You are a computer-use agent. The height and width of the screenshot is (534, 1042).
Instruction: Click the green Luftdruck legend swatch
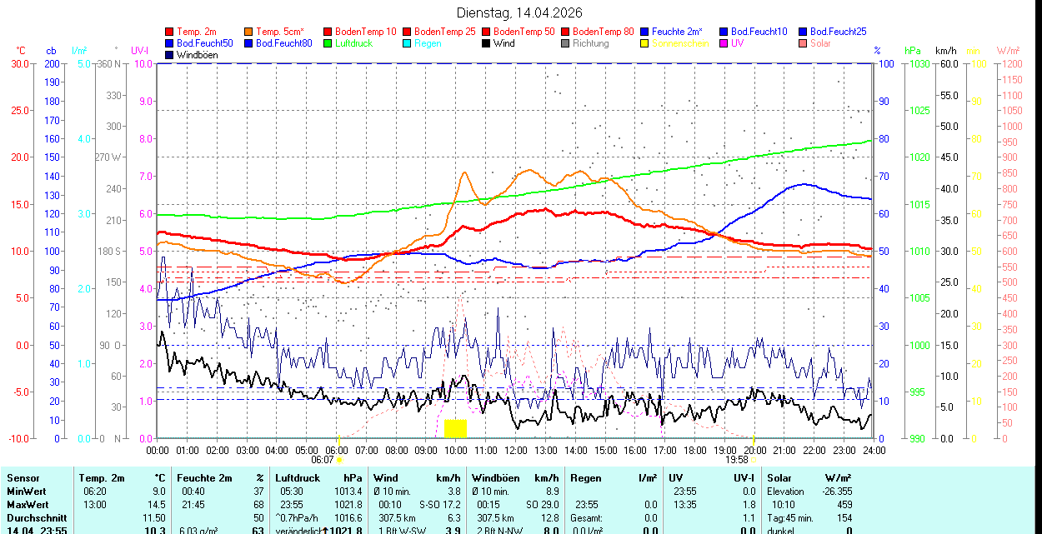coord(328,43)
